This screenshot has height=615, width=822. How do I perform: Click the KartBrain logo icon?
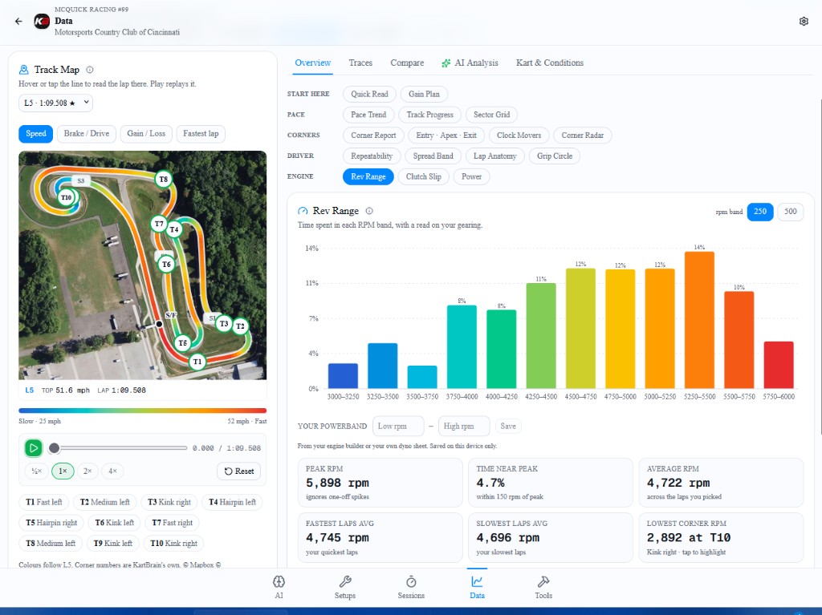tap(42, 22)
